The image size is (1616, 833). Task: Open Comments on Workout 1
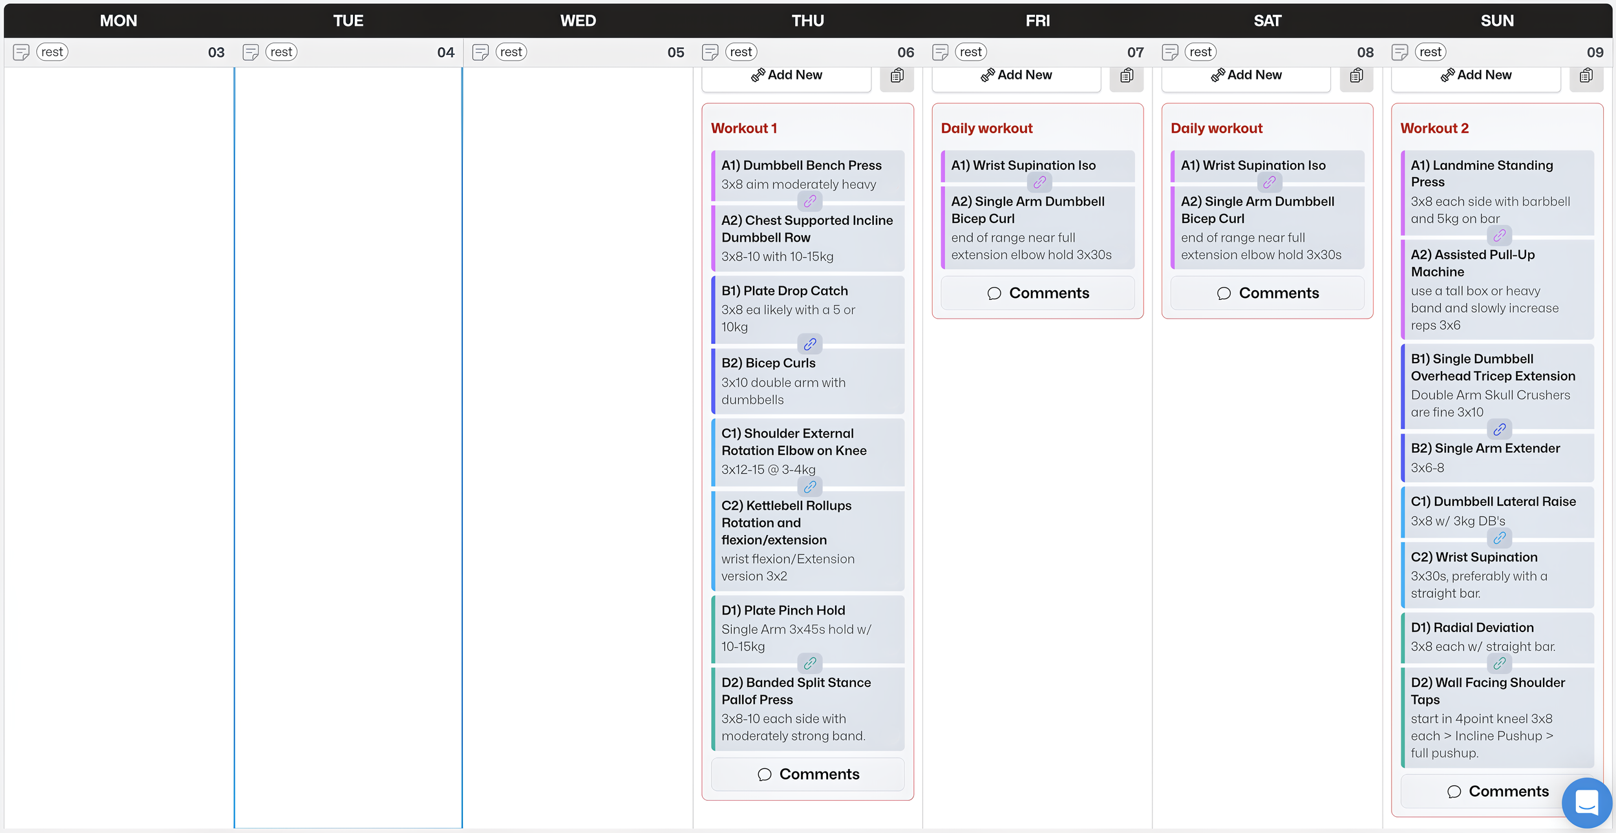808,774
